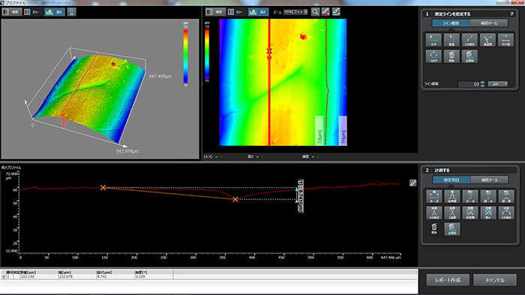The height and width of the screenshot is (295, 525).
Task: Click the height color scale bar beside 2D image
Action: tap(207, 54)
